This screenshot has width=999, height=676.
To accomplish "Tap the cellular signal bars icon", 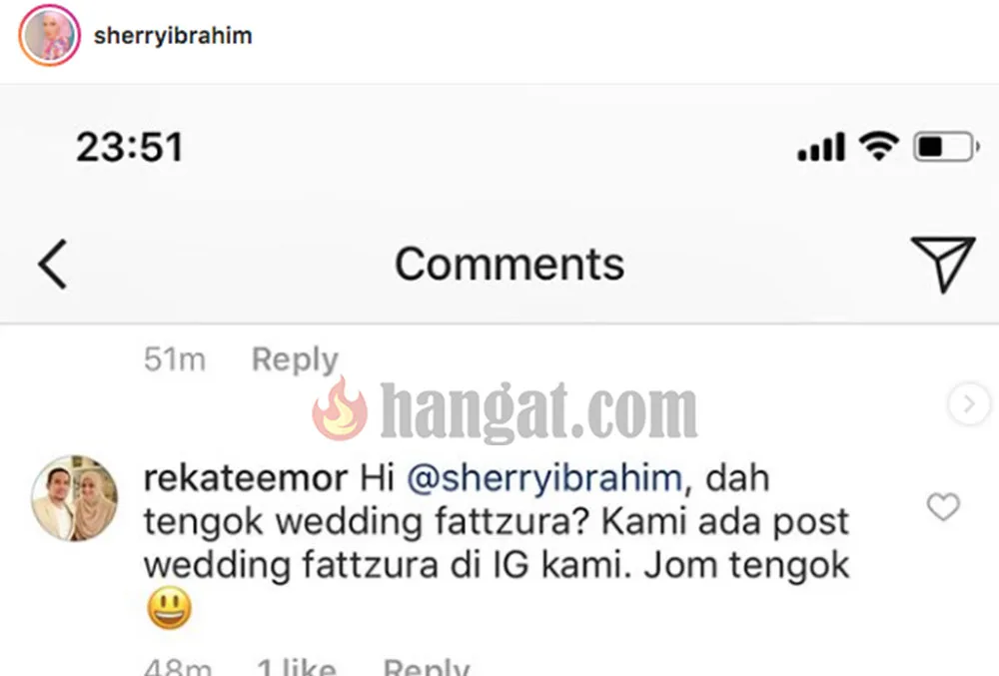I will (x=821, y=147).
